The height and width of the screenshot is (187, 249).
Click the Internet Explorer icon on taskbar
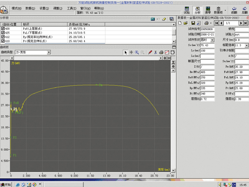[18, 185]
